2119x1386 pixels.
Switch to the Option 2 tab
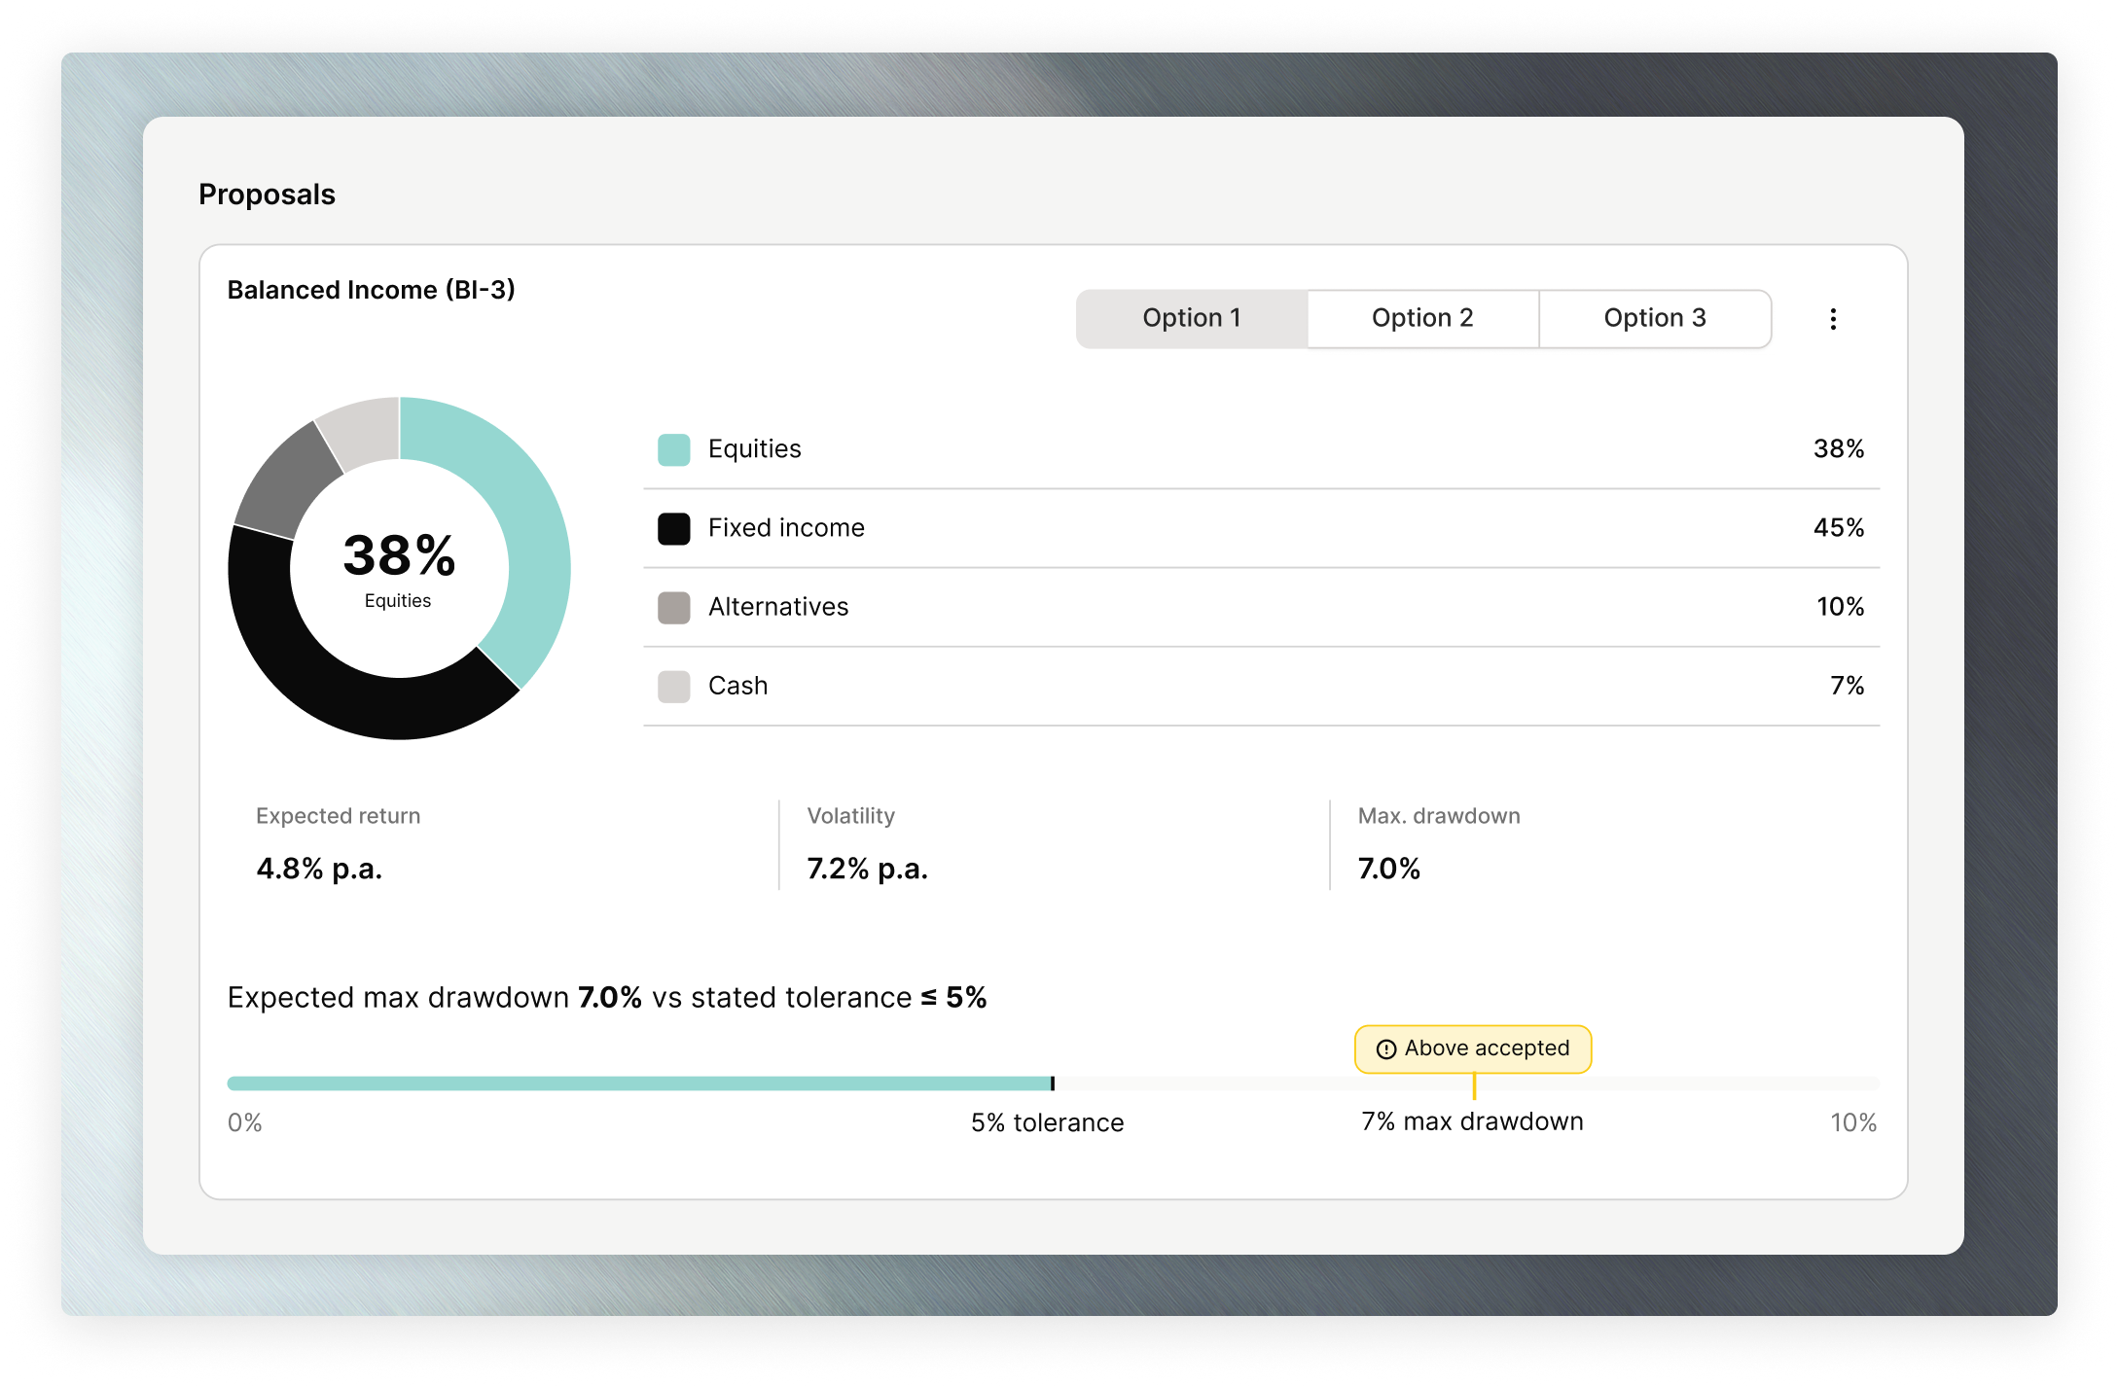point(1422,318)
